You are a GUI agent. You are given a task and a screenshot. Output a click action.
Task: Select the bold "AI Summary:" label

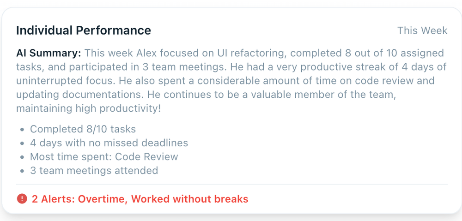(x=49, y=53)
